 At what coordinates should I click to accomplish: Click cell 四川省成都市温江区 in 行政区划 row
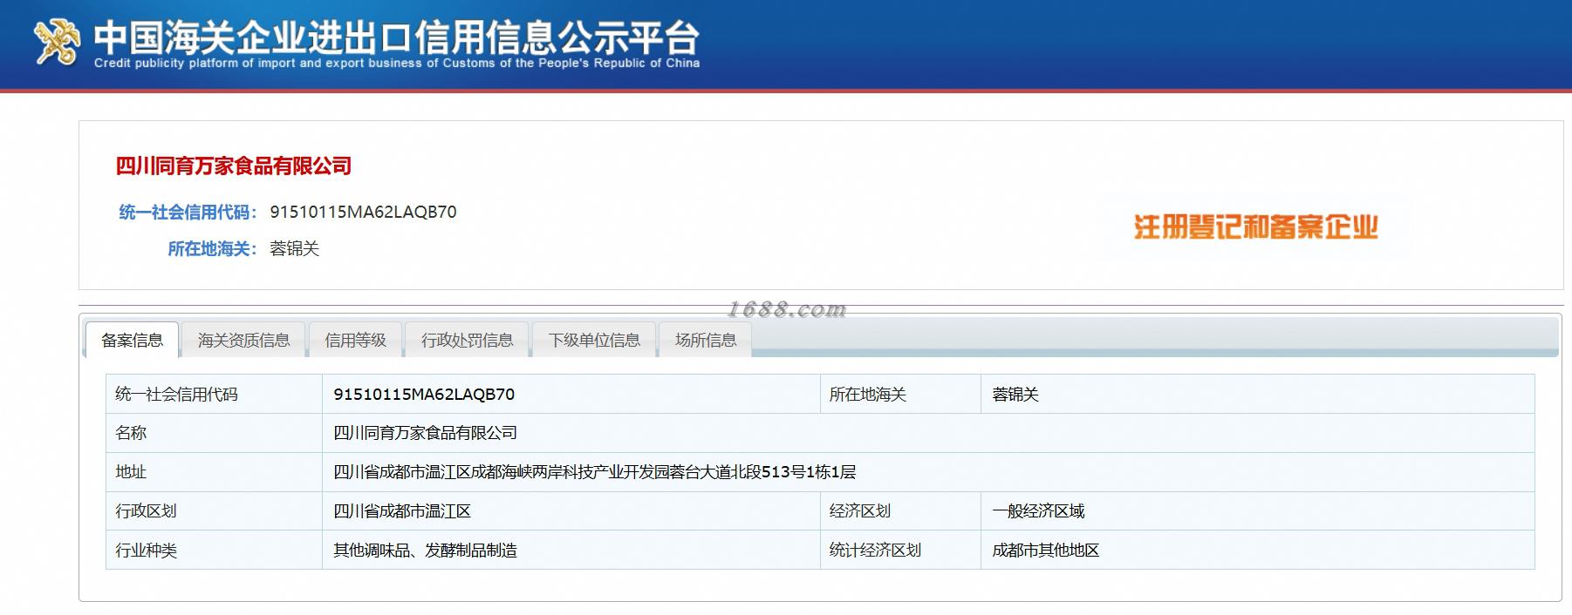point(571,511)
